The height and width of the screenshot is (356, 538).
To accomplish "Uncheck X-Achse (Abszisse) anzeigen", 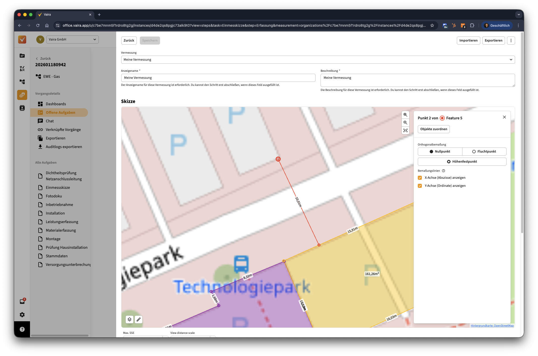I will point(420,178).
